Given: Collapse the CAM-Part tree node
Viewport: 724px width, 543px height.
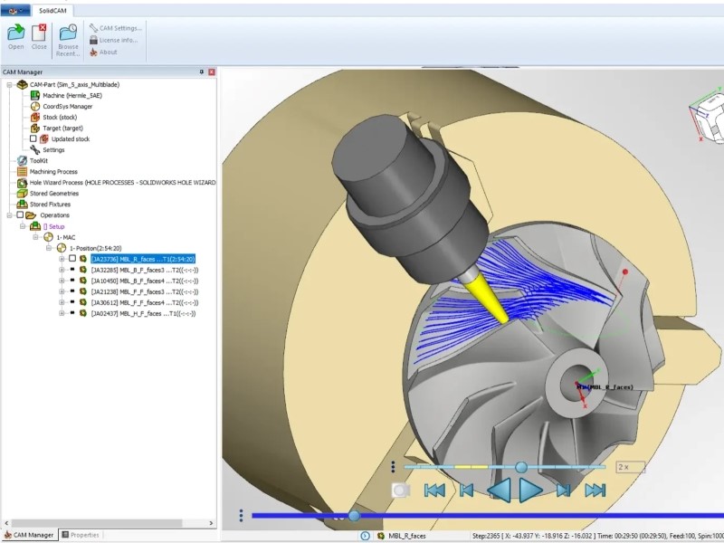Looking at the screenshot, I should pos(8,84).
